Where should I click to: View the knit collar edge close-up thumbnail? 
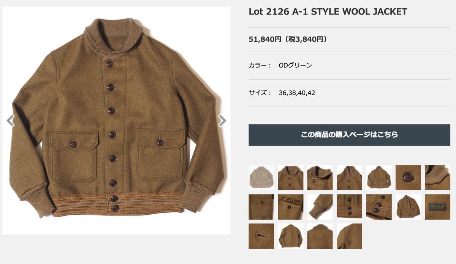pyautogui.click(x=437, y=178)
